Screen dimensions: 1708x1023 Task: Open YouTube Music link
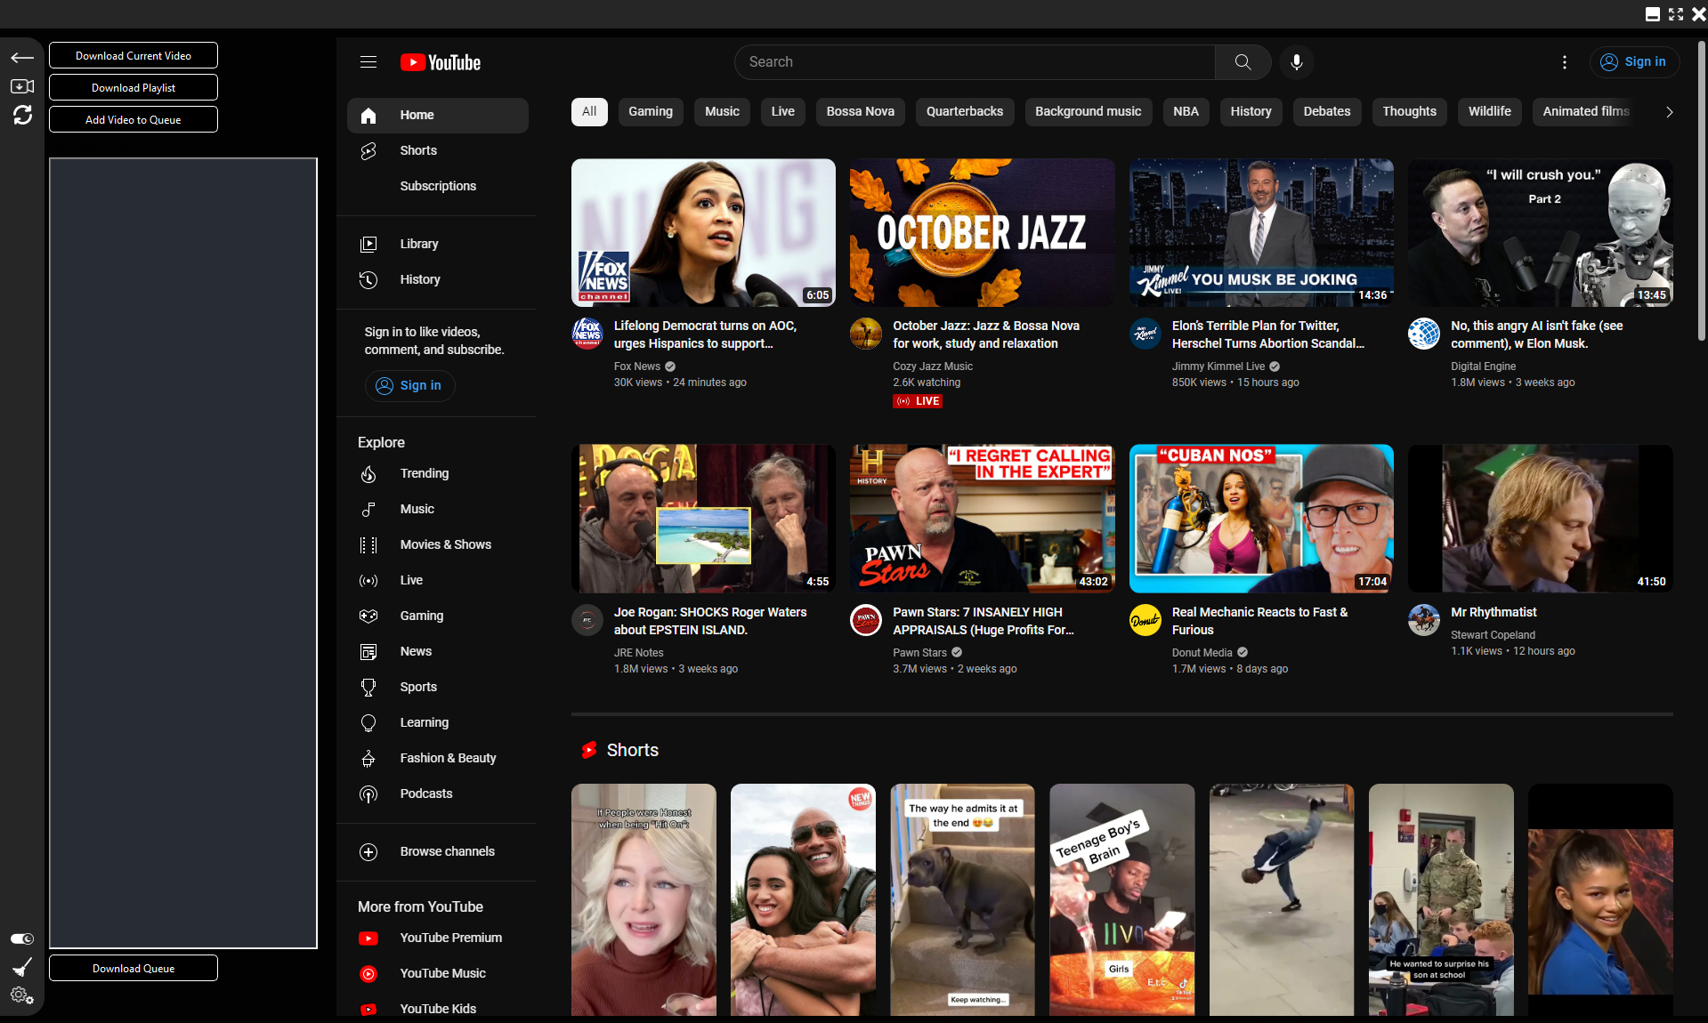tap(438, 973)
